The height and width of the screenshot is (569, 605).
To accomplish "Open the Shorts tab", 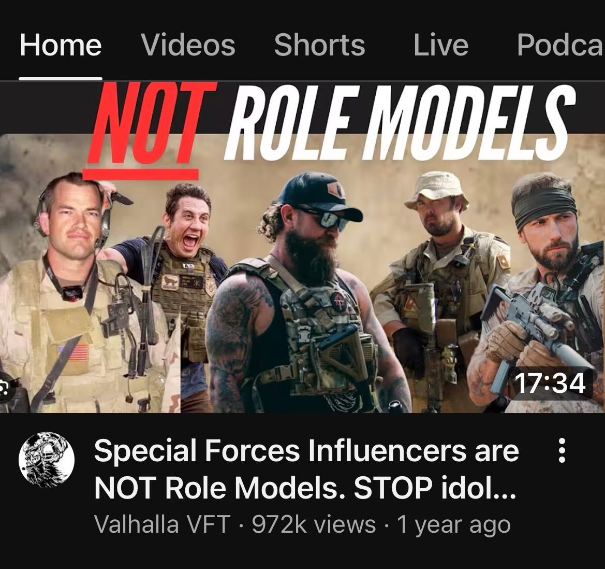I will pyautogui.click(x=319, y=45).
